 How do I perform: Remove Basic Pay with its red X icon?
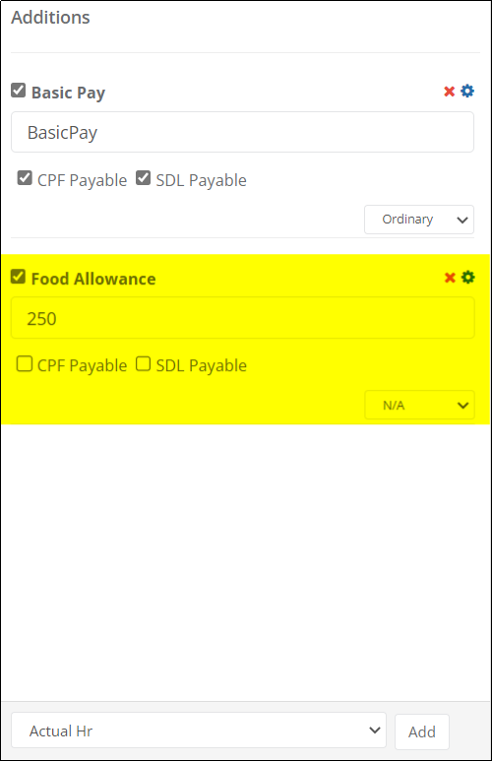coord(450,92)
